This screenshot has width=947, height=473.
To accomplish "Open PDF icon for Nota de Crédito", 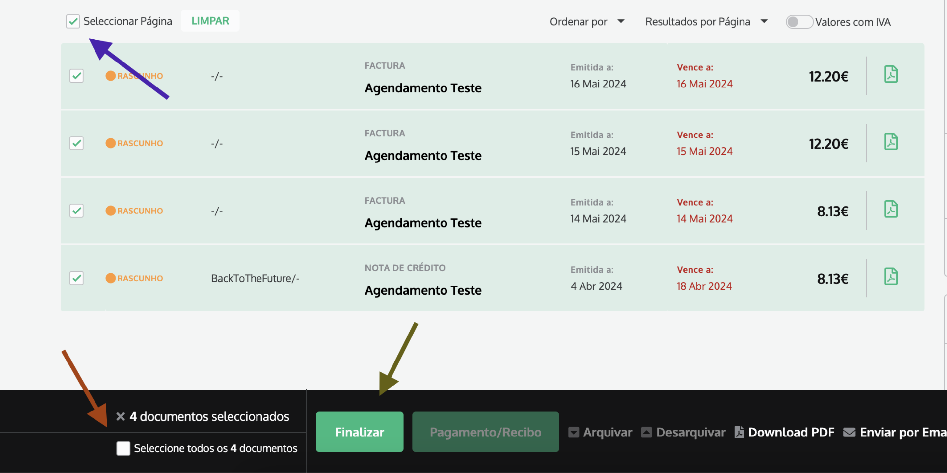I will pyautogui.click(x=890, y=277).
